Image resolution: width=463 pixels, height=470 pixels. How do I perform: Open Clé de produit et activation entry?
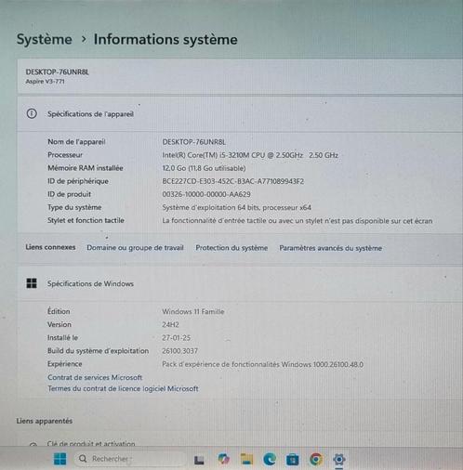91,444
